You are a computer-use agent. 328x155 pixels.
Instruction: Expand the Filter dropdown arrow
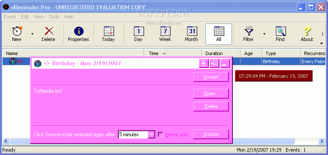[264, 34]
